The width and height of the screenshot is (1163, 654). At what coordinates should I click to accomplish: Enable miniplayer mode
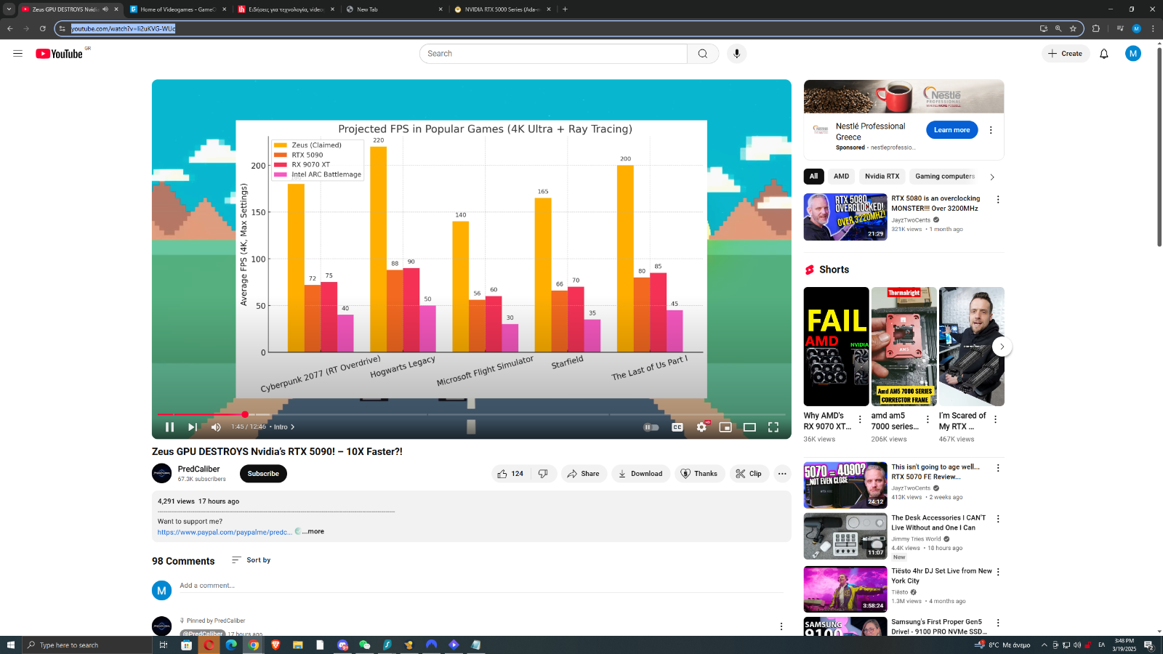pos(725,427)
